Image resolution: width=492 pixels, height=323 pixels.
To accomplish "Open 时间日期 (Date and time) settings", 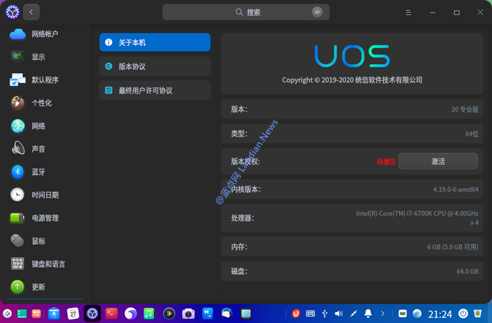I will 45,195.
